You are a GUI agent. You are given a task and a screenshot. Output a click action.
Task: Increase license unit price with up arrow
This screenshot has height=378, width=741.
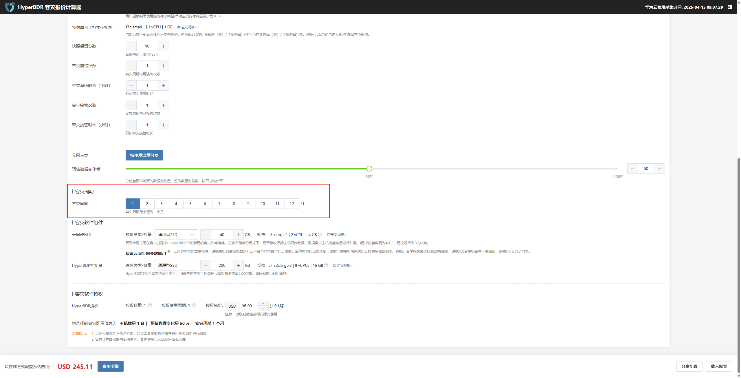coord(263,303)
